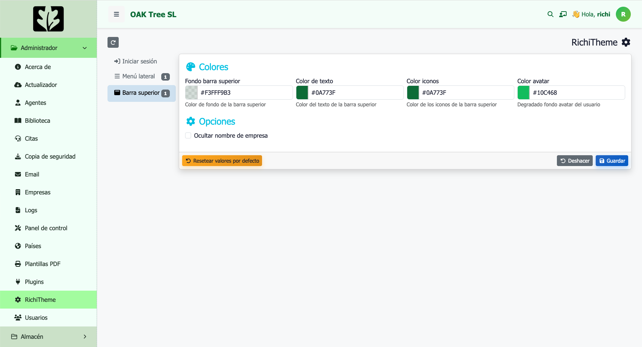Select the Iniciar sesión settings tab
Image resolution: width=642 pixels, height=347 pixels.
(x=139, y=61)
